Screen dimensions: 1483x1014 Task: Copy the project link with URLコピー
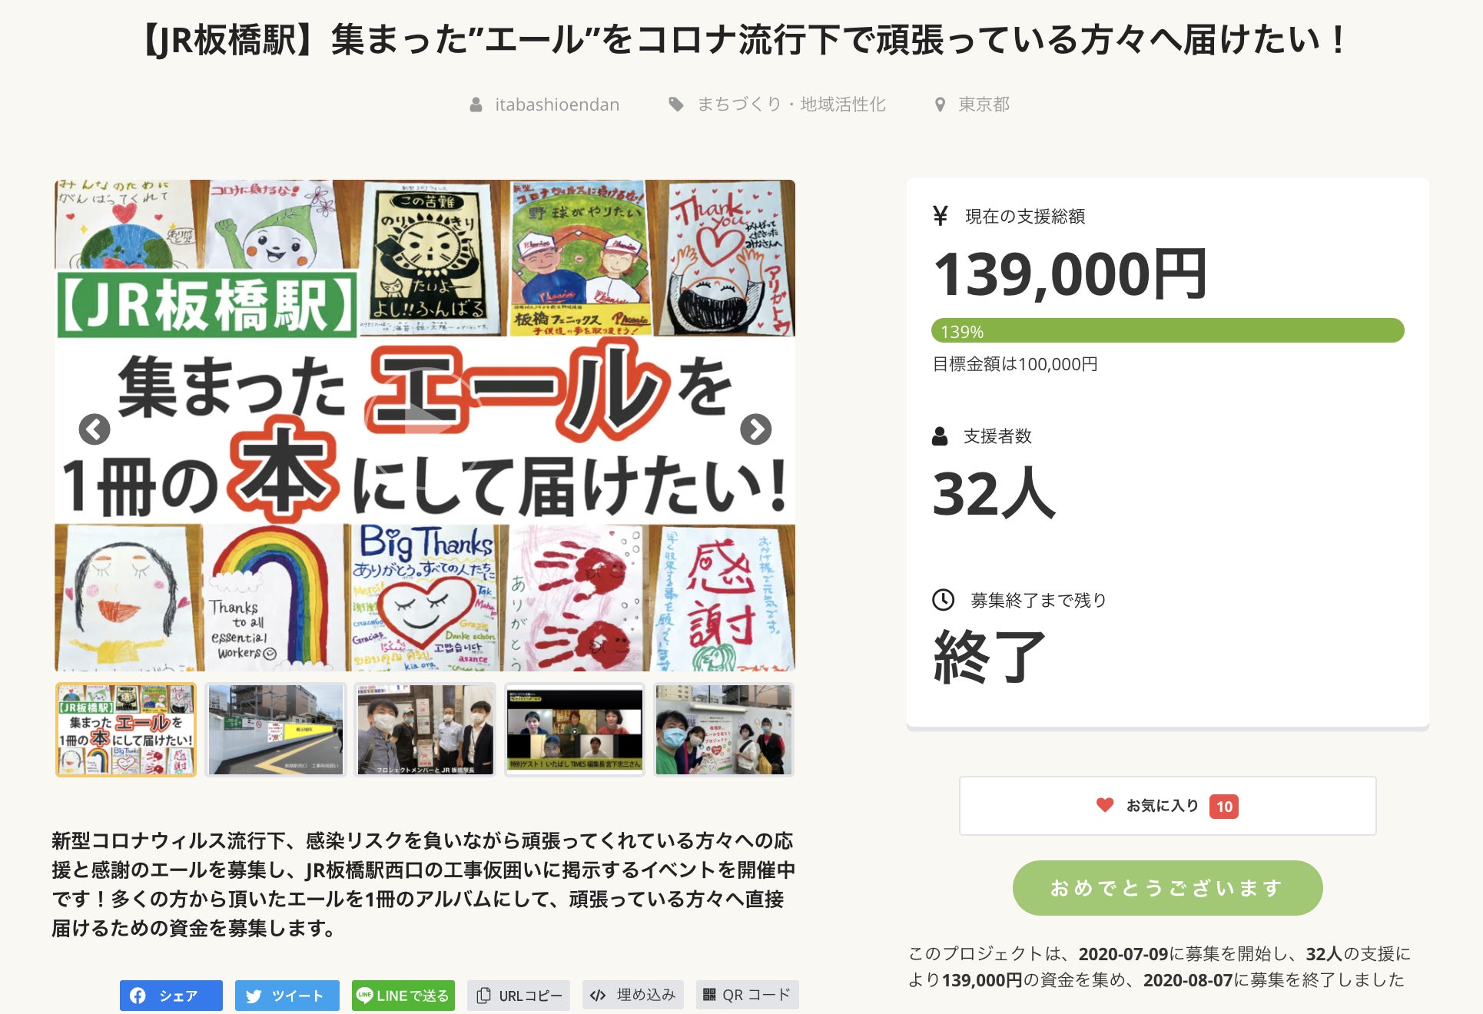pyautogui.click(x=519, y=996)
